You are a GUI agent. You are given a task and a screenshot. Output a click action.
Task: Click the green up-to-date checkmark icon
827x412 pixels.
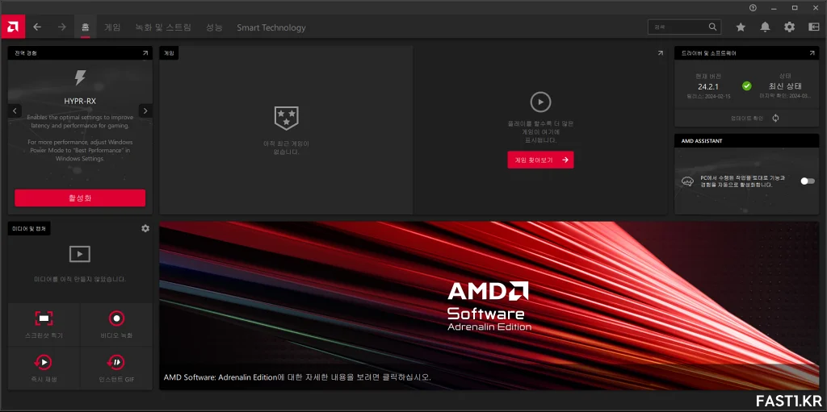747,86
